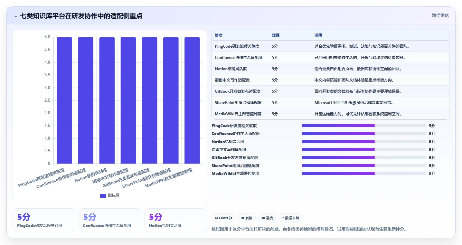Click description 适合需要自由组合页面、数据库和协作空间的团队
Screen dimensions: 462x245
[x=358, y=69]
